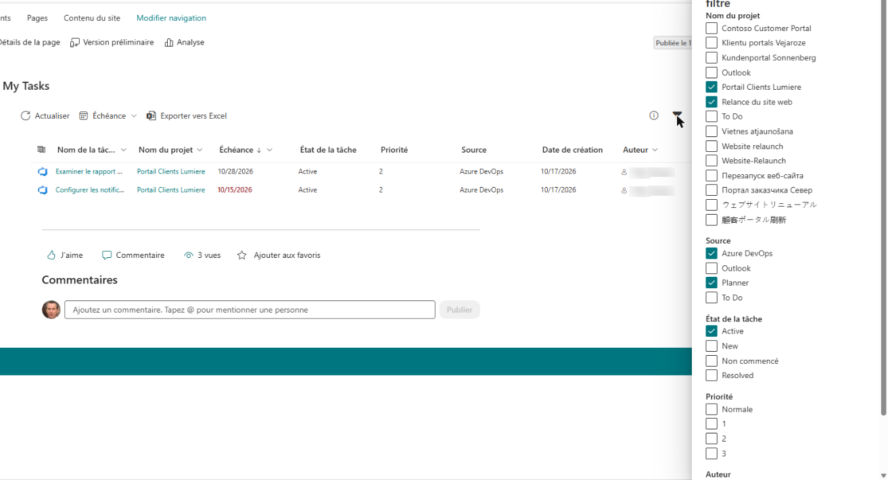888x480 pixels.
Task: Sort by the Priorité column header
Action: [x=394, y=150]
